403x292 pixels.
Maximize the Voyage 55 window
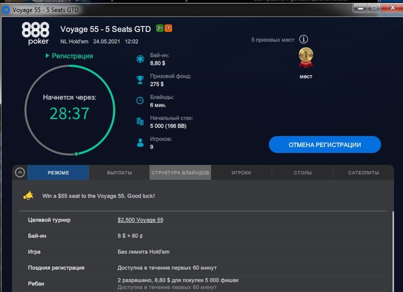374,8
